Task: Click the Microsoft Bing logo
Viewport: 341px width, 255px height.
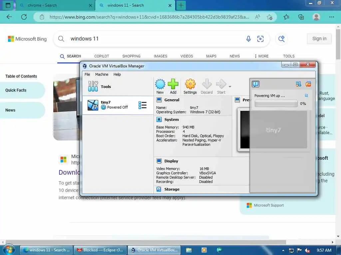Action: [x=27, y=39]
